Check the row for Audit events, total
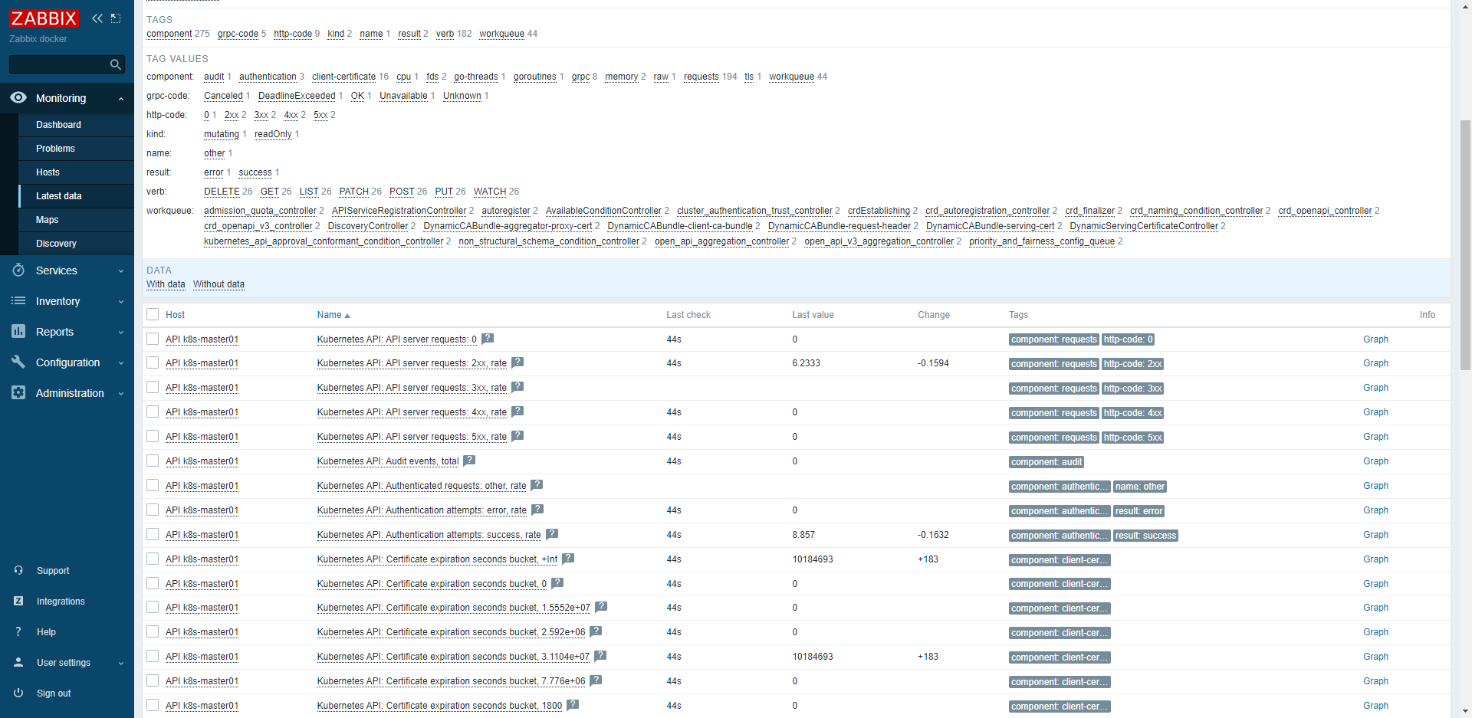Viewport: 1472px width, 718px height. [153, 461]
